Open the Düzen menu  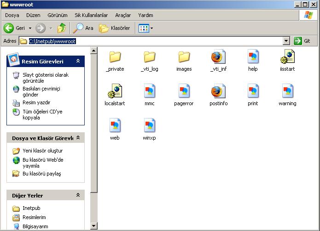pyautogui.click(x=33, y=15)
